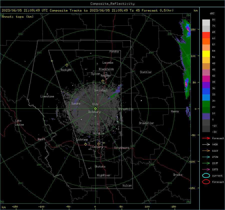Pick the purple swatch near 36 dBZ
225x210 pixels.
tap(206, 85)
